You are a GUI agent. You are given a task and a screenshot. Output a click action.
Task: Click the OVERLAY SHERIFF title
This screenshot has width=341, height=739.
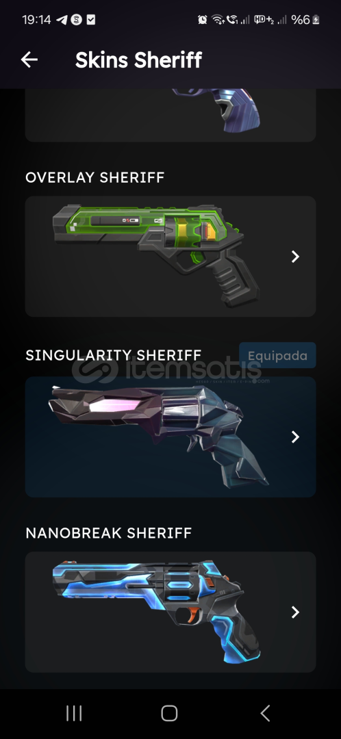coord(94,178)
